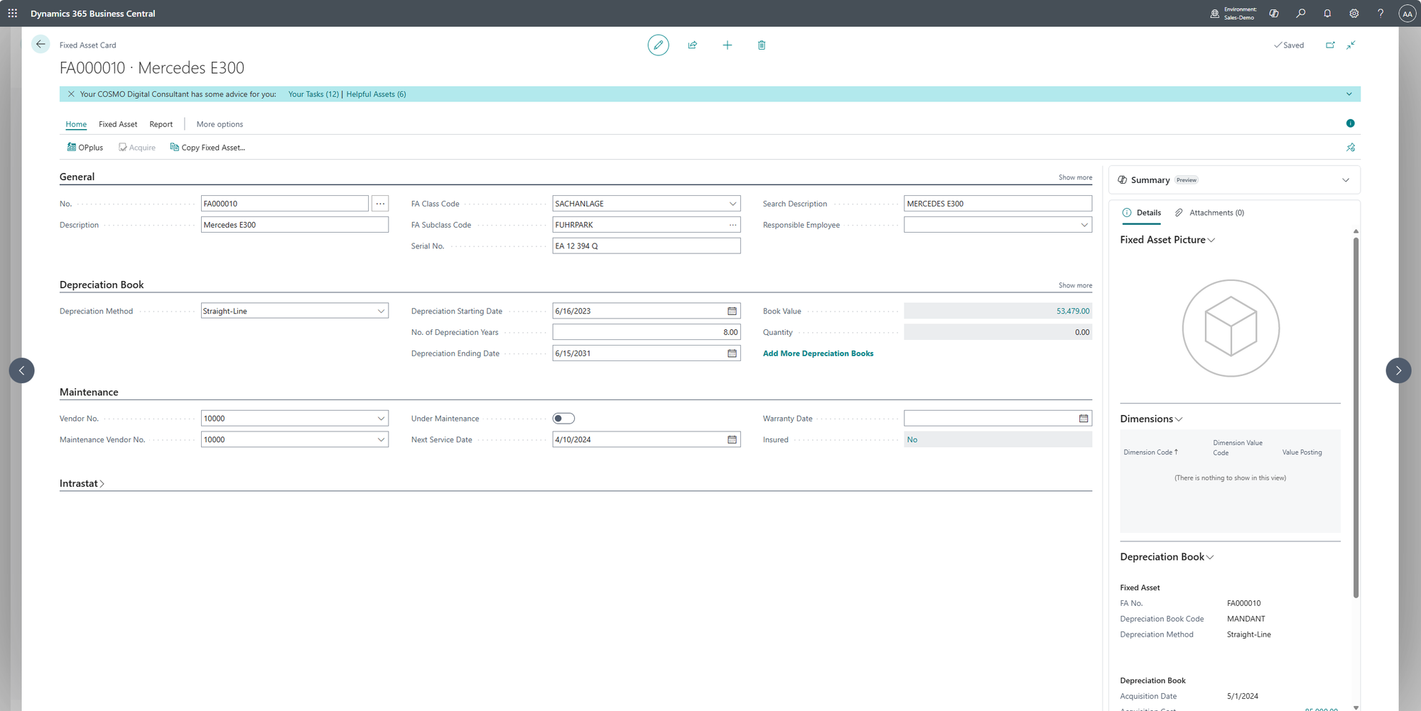Click the pencil edit icon
The image size is (1421, 711).
(658, 45)
